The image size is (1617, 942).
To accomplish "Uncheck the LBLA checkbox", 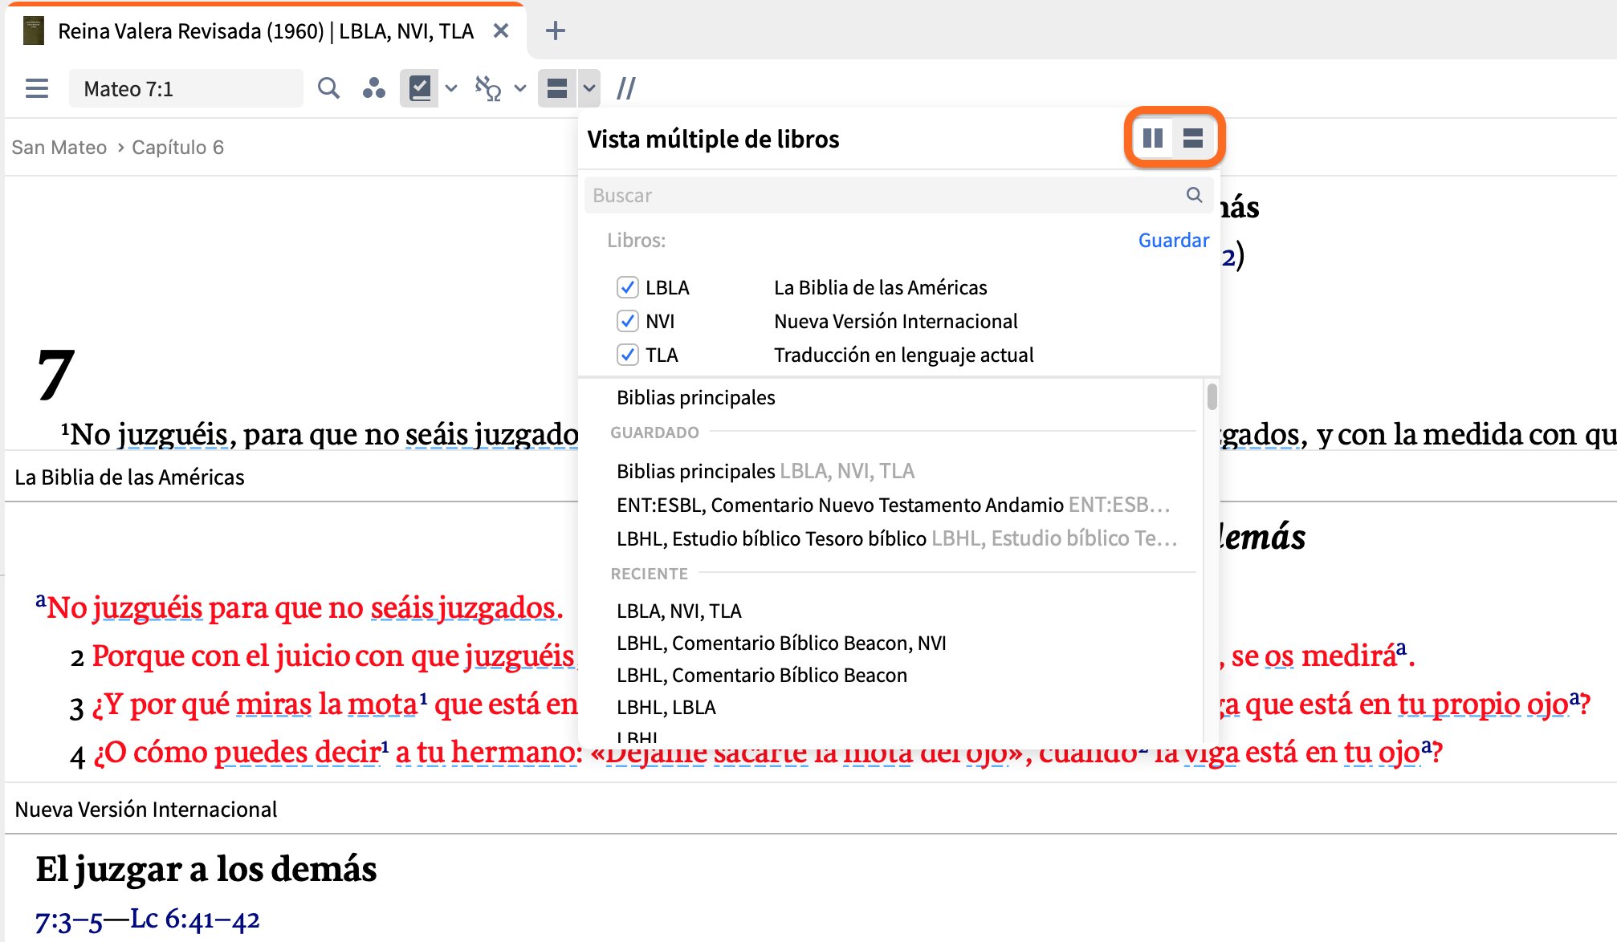I will pyautogui.click(x=627, y=287).
